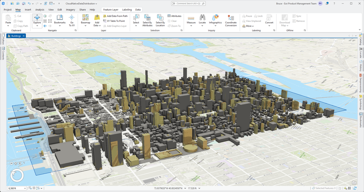Open the Basemap gallery
Image resolution: width=364 pixels, height=192 pixels.
[85, 20]
